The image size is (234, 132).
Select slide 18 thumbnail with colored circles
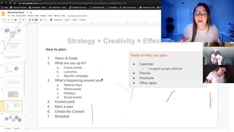(13, 118)
